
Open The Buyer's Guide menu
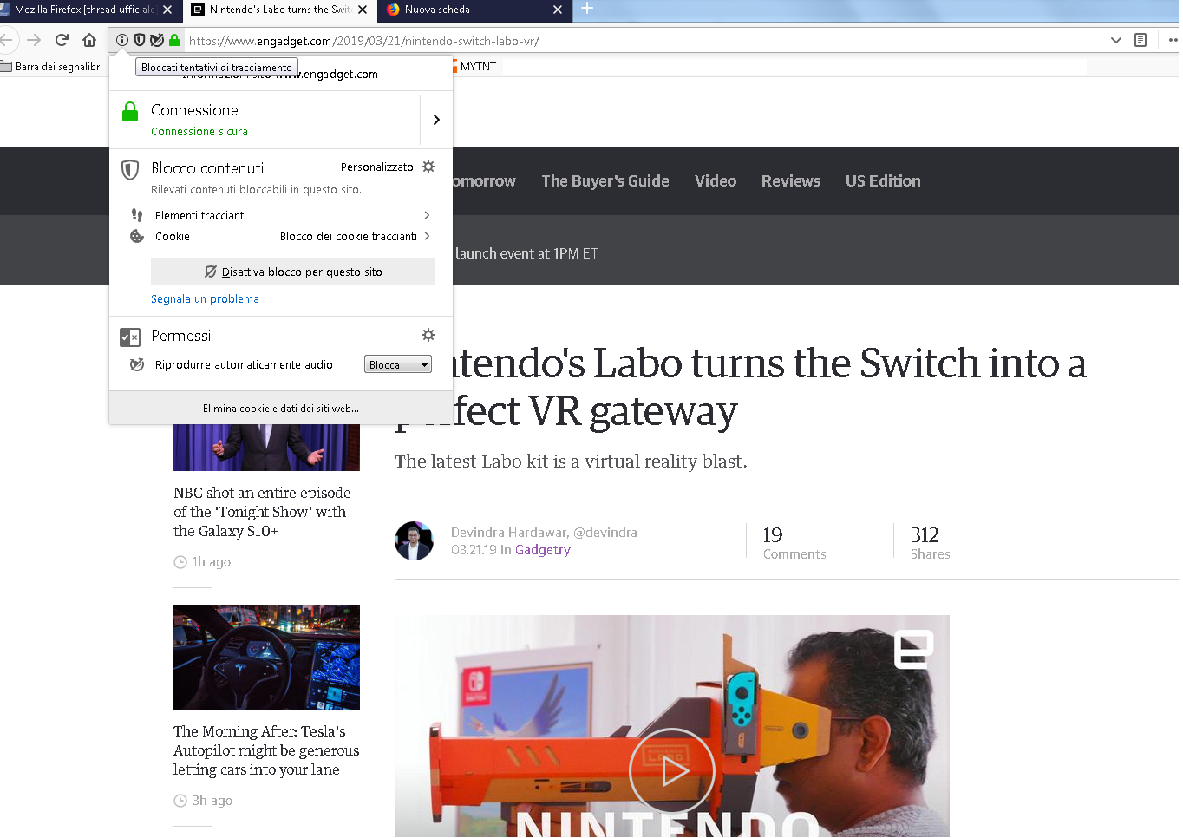pos(605,180)
